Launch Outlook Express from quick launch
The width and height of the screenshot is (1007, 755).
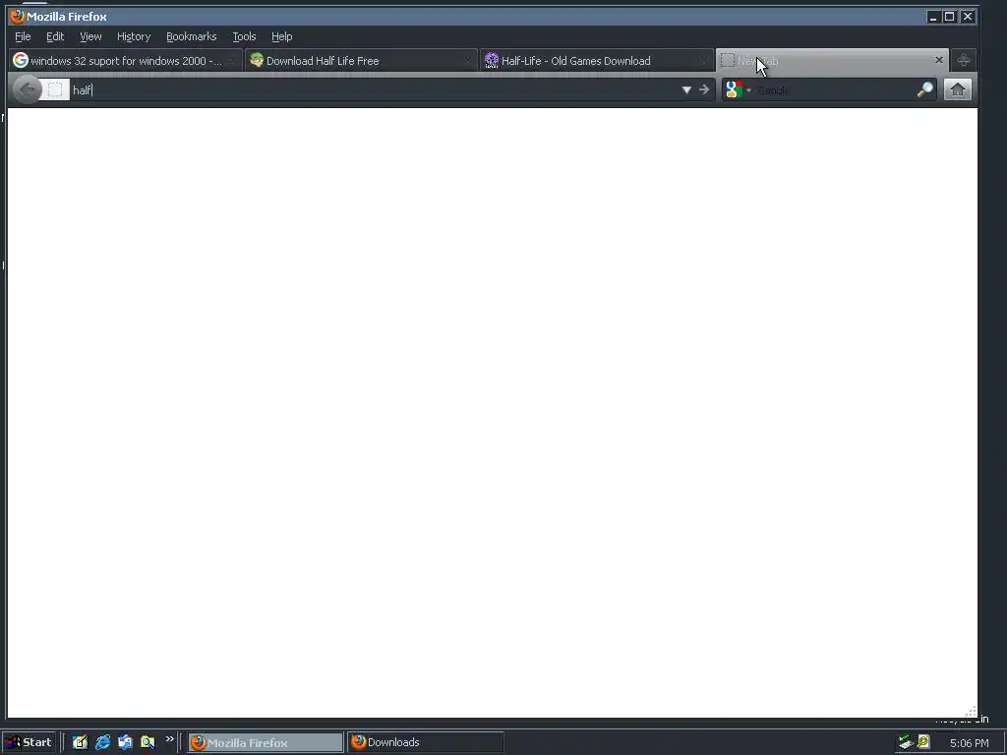coord(125,742)
